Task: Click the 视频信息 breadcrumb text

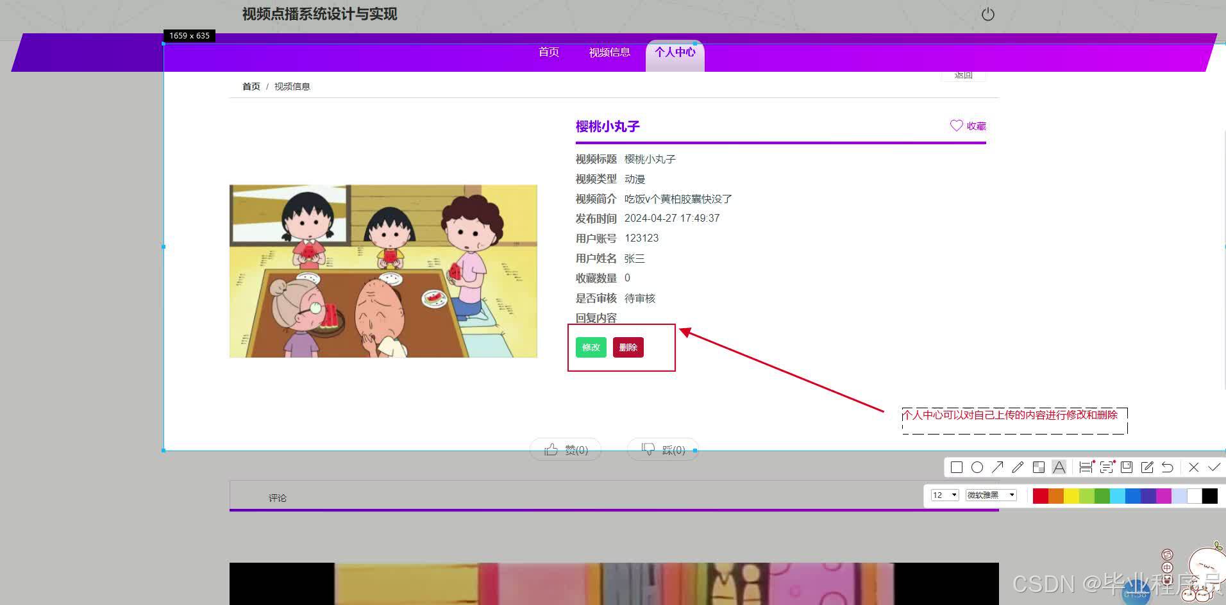Action: pyautogui.click(x=292, y=87)
